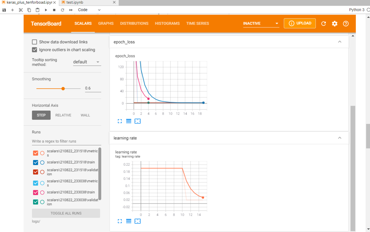Screen dimensions: 370x232
Task: Fit domain to data on epoch_loss chart
Action: coord(138,121)
